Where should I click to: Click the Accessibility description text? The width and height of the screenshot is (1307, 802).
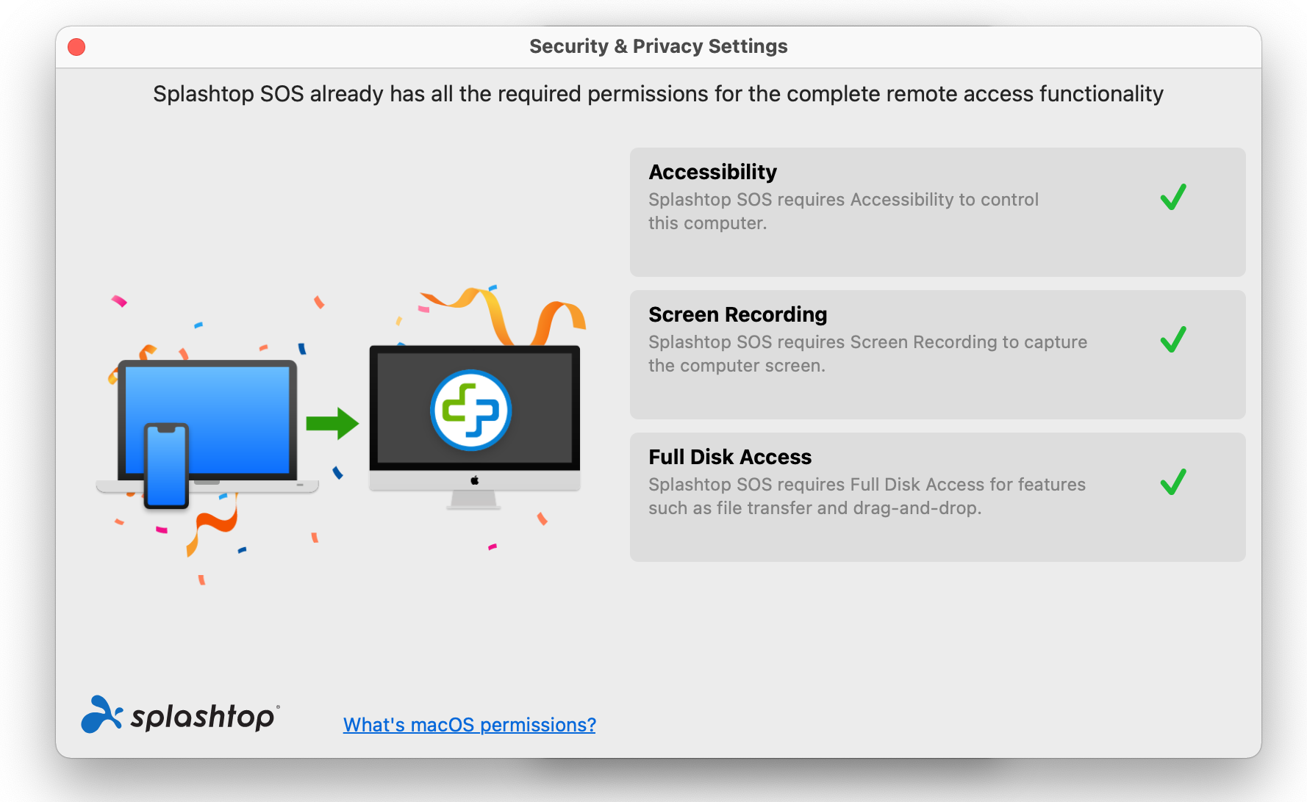(x=843, y=212)
